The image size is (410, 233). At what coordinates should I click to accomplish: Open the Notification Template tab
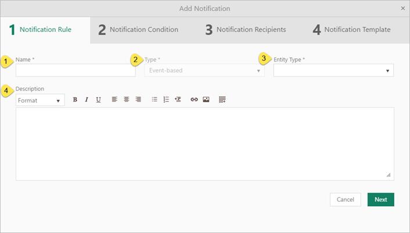coord(351,30)
